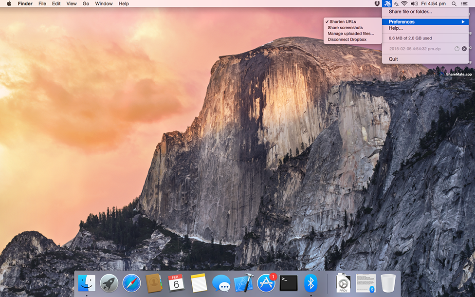Click the 6.6 MB of 2.0 GB used entry
This screenshot has height=297, width=475.
pyautogui.click(x=425, y=38)
